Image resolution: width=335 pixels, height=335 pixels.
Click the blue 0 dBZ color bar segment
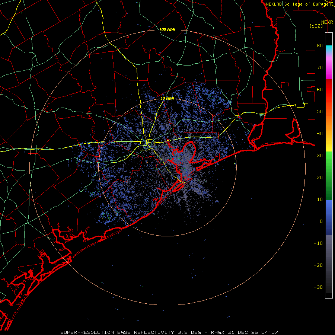[329, 218]
